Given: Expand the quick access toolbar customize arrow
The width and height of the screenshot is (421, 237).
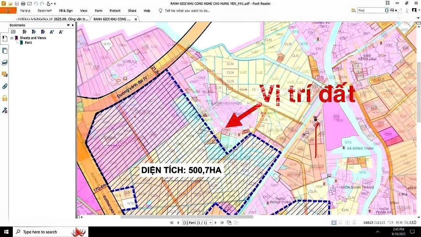Looking at the screenshot, I should pyautogui.click(x=55, y=4).
